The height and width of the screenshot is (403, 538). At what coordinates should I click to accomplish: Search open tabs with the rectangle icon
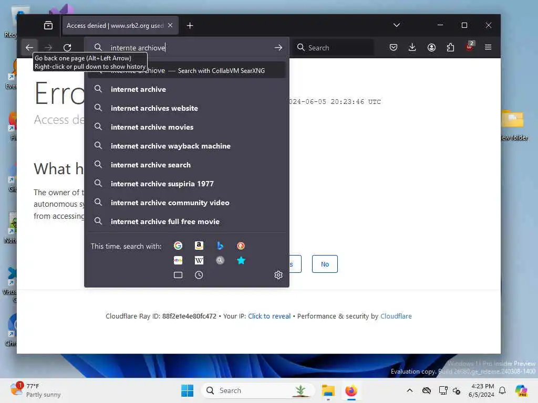(x=178, y=275)
